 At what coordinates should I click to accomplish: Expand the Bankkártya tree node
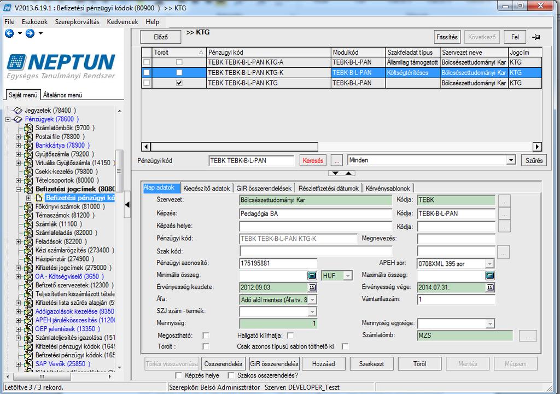coord(18,145)
